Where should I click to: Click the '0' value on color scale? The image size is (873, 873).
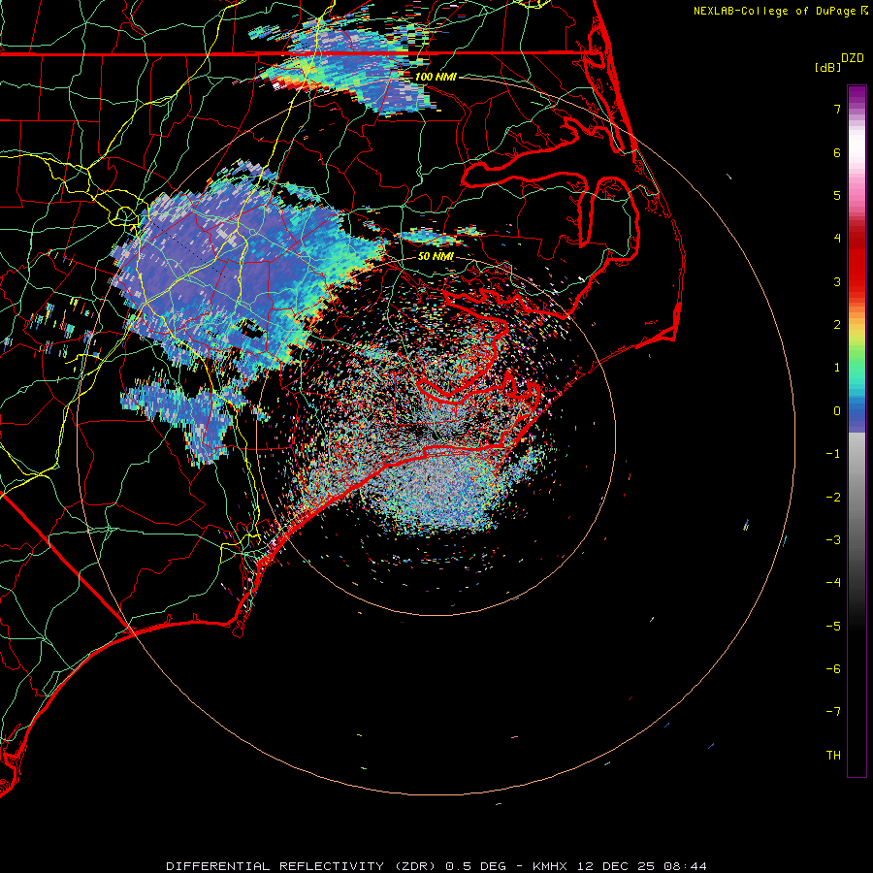(x=837, y=411)
